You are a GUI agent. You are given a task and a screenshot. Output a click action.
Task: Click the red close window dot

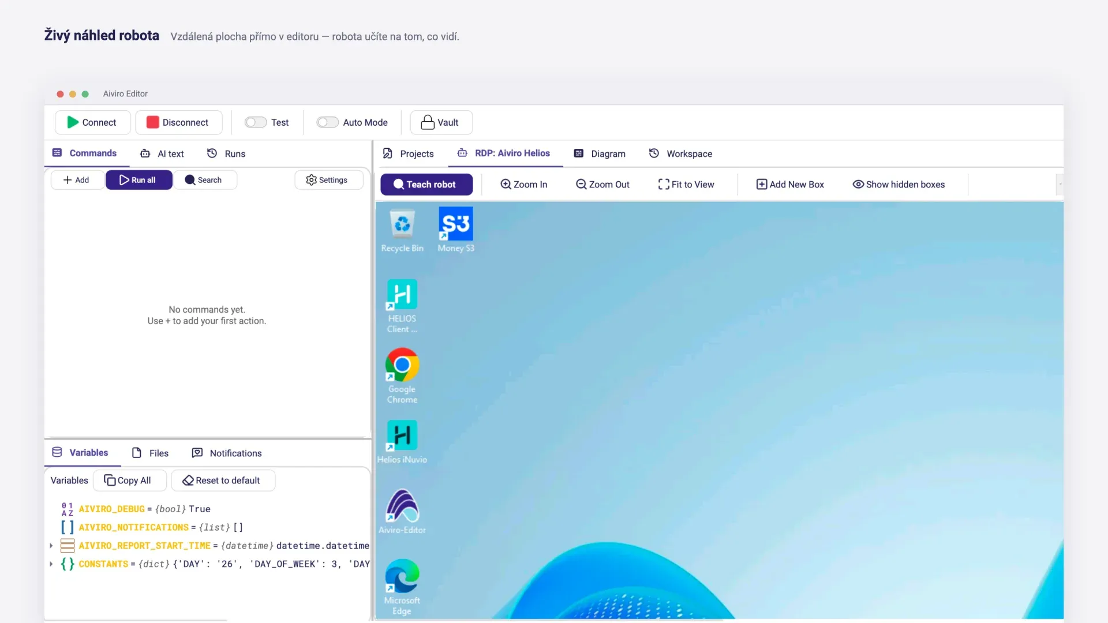tap(60, 94)
